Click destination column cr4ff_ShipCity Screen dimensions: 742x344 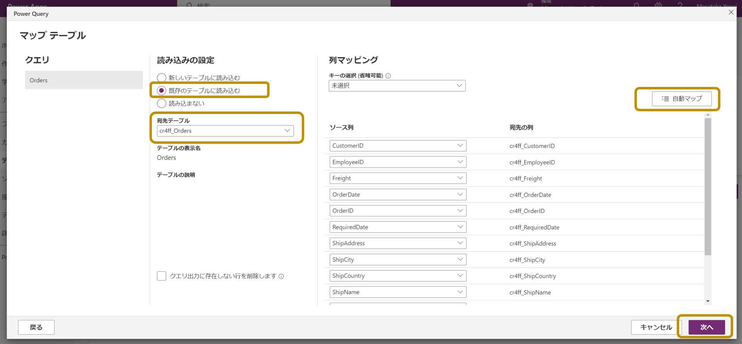click(x=527, y=260)
